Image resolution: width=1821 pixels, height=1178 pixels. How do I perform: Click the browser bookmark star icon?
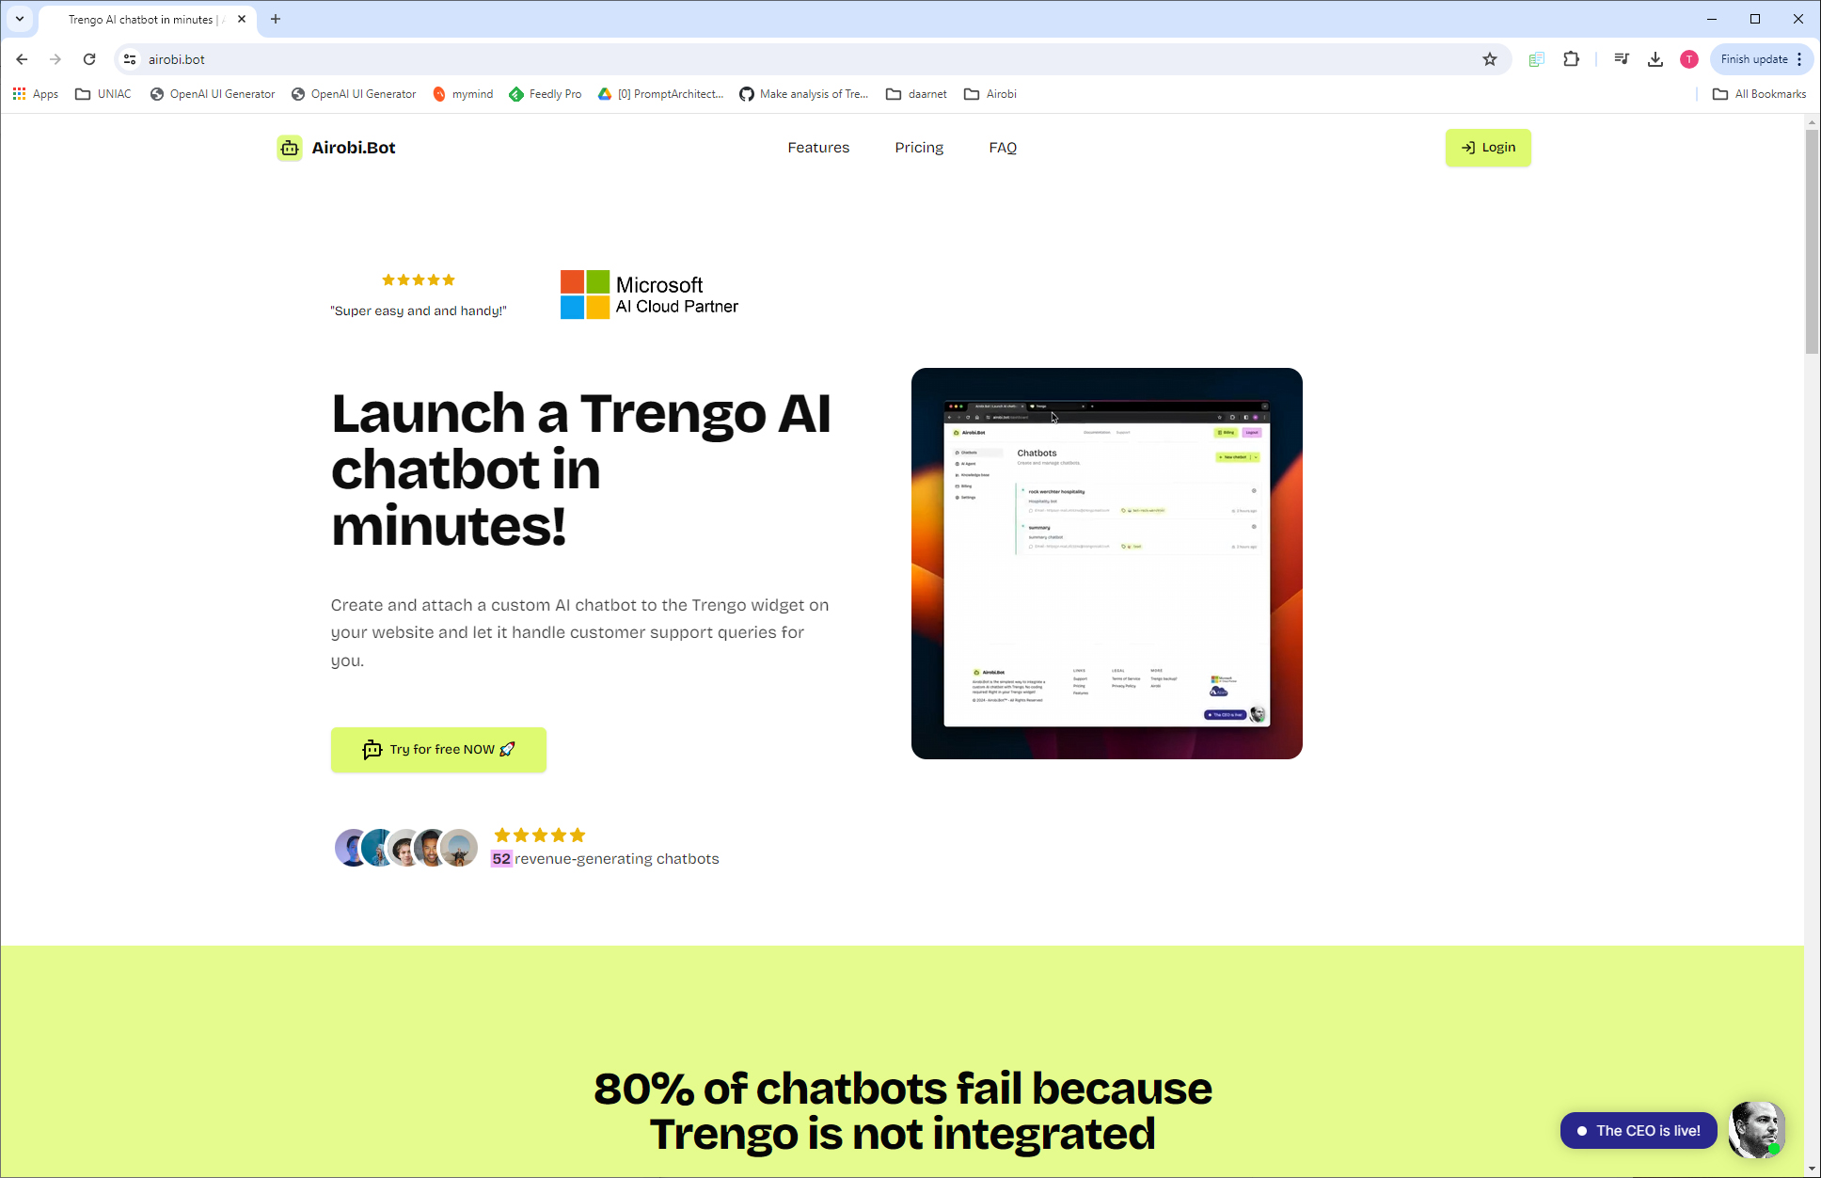point(1489,58)
